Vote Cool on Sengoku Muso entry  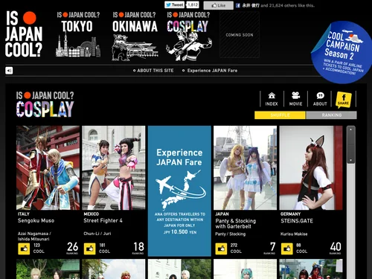[x=24, y=249]
